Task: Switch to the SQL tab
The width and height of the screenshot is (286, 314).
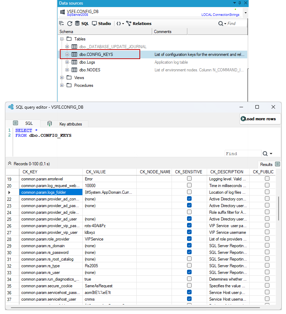Action: (23, 123)
